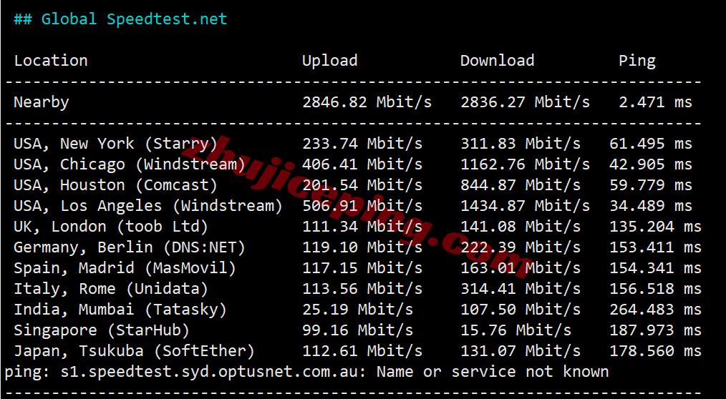
Task: Click 'USA, Chicago (Windstream)' location
Action: 130,164
